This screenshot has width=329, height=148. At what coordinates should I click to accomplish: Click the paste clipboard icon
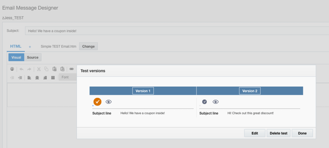(x=54, y=69)
